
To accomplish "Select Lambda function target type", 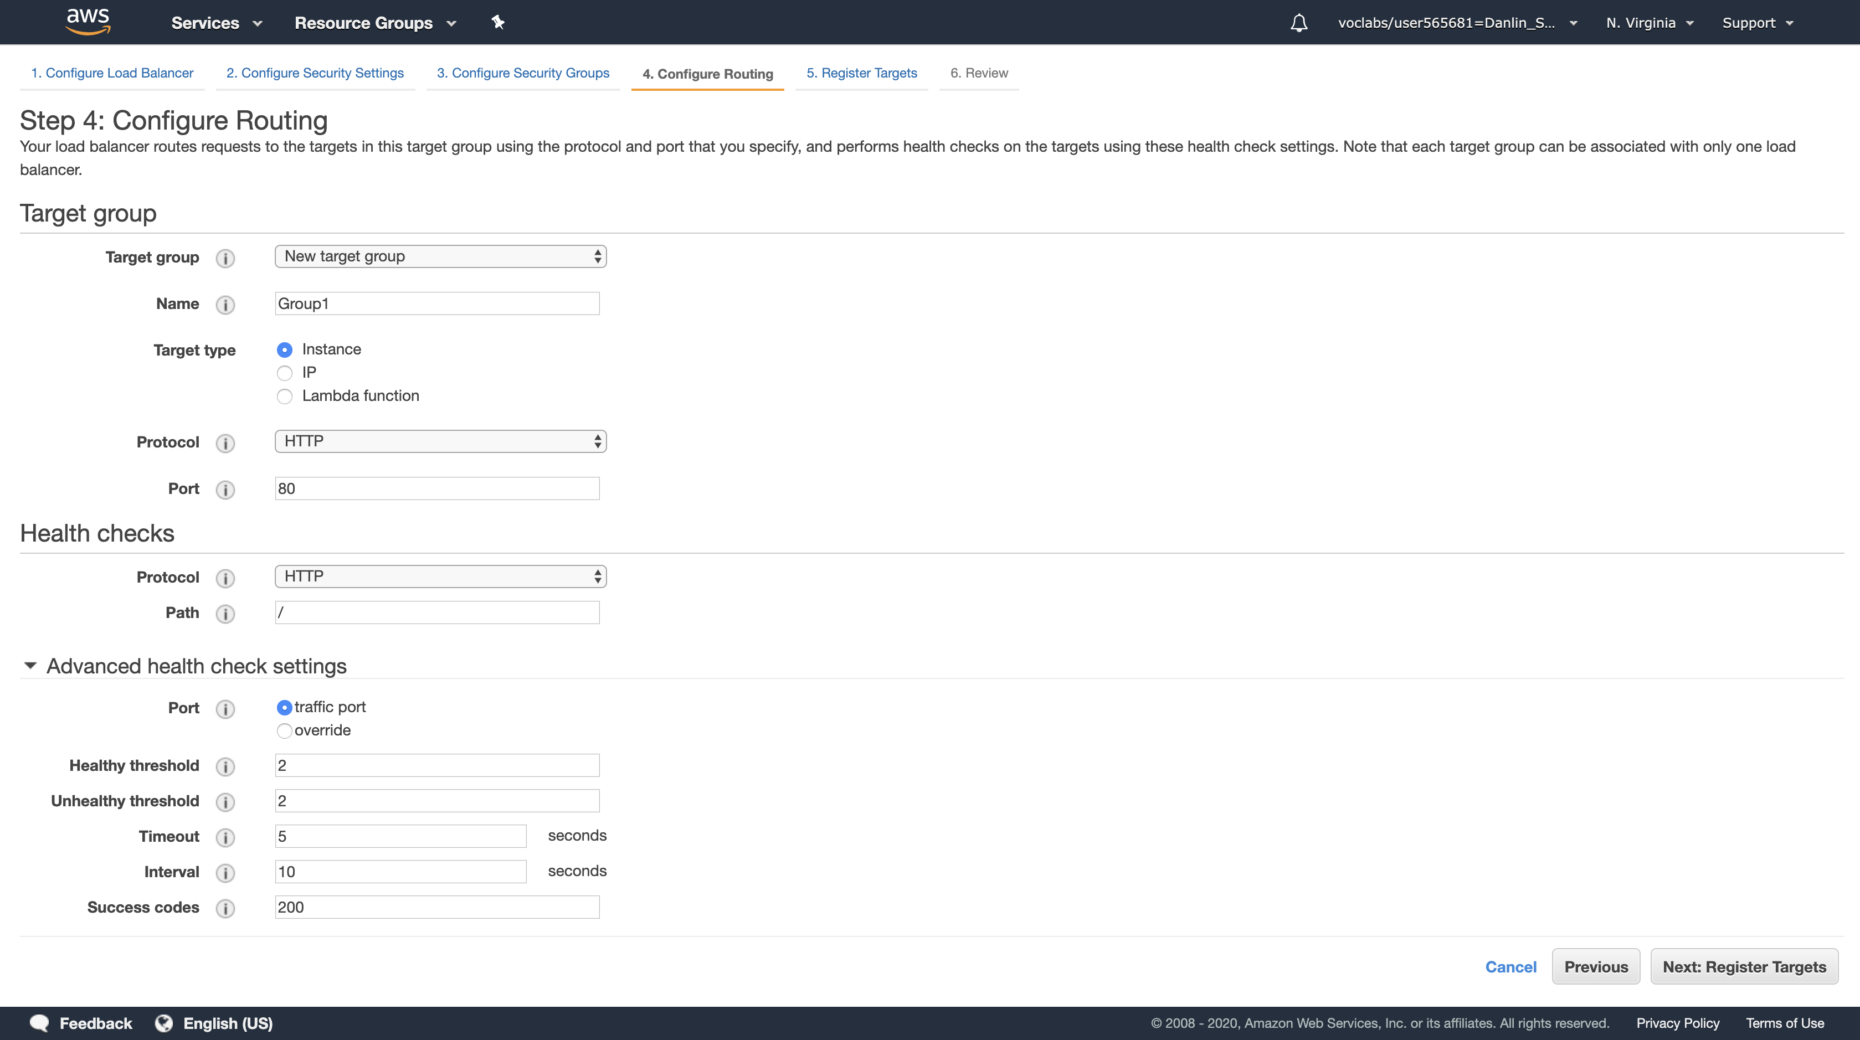I will point(285,396).
